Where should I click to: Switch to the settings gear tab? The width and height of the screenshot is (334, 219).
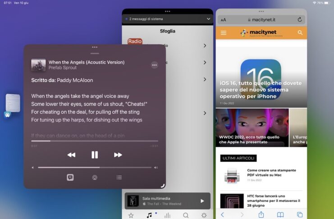click(204, 215)
